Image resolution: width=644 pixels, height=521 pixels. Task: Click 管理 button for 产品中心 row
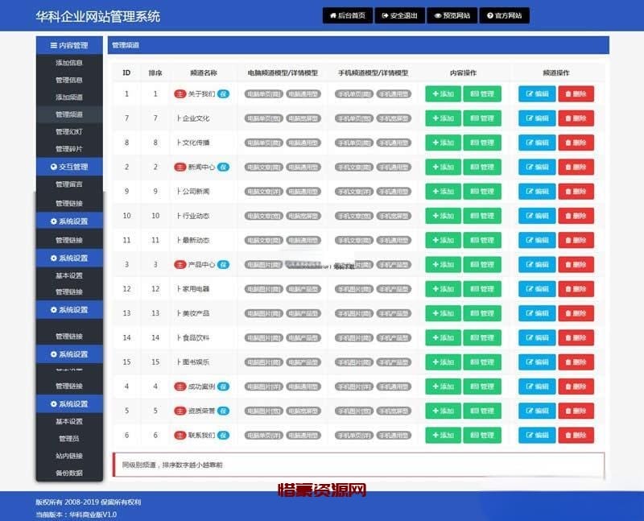[x=481, y=265]
